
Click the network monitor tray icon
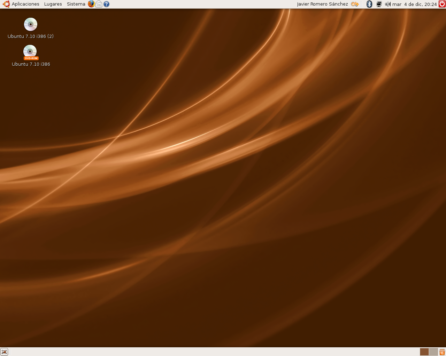[378, 4]
